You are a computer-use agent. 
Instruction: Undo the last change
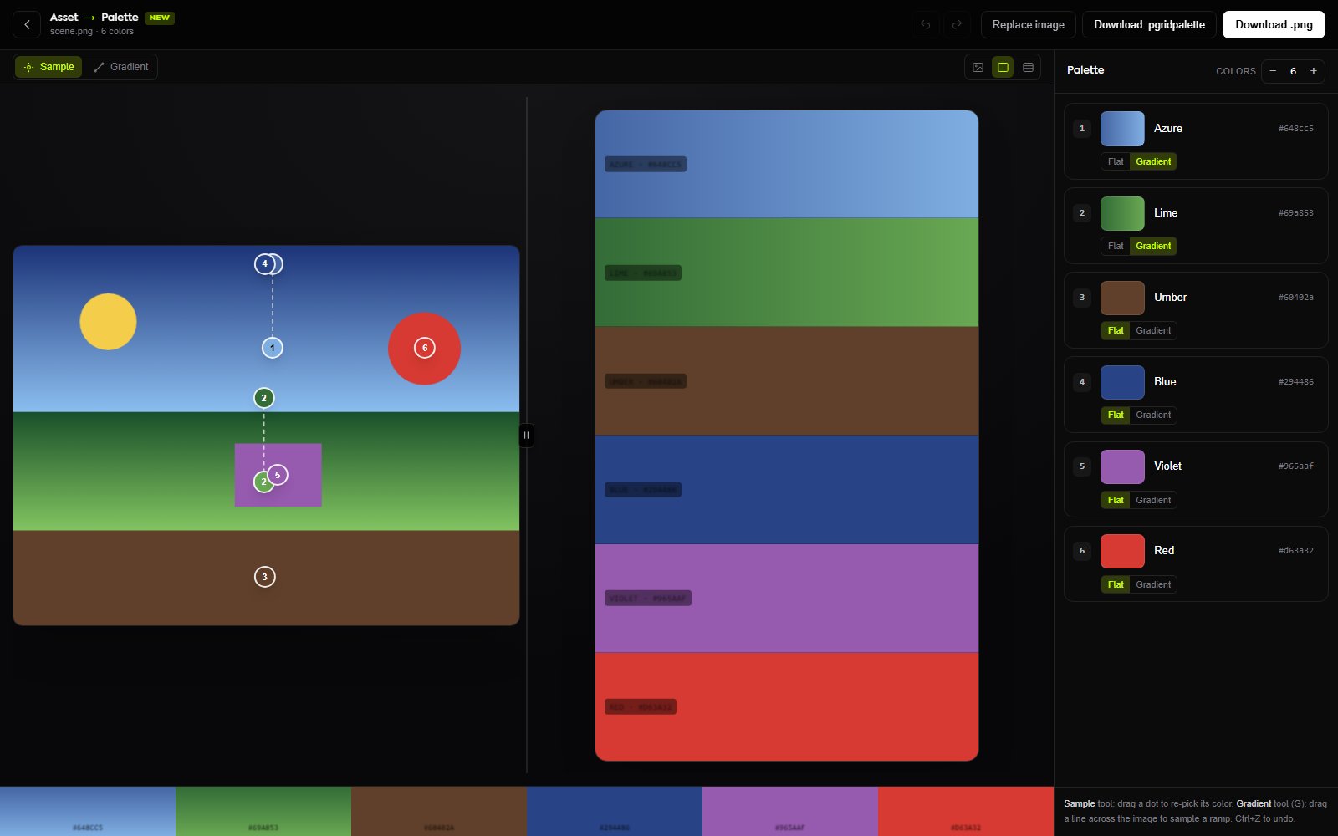point(925,25)
